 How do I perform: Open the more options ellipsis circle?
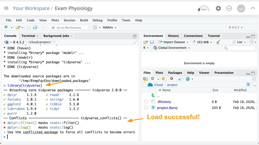click(229, 8)
